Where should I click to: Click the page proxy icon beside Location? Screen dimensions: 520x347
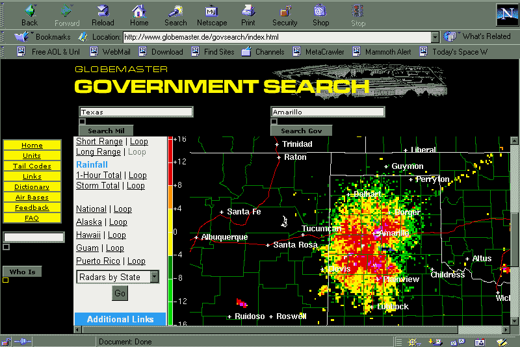[83, 37]
